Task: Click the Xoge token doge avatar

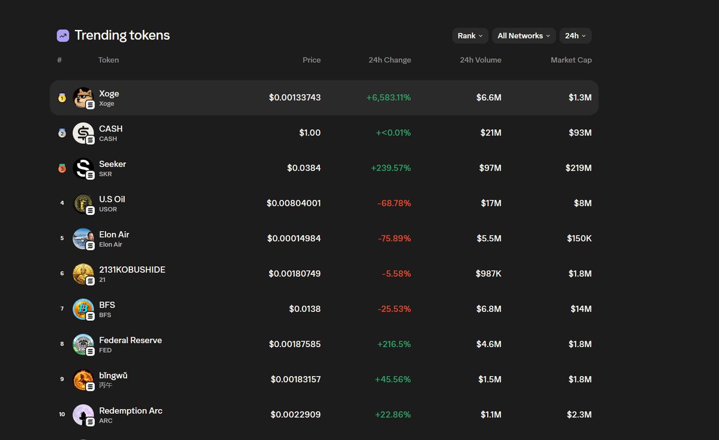Action: [83, 98]
